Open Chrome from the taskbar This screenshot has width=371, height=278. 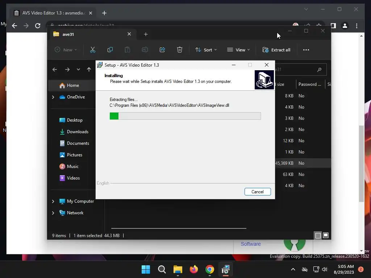pos(210,269)
